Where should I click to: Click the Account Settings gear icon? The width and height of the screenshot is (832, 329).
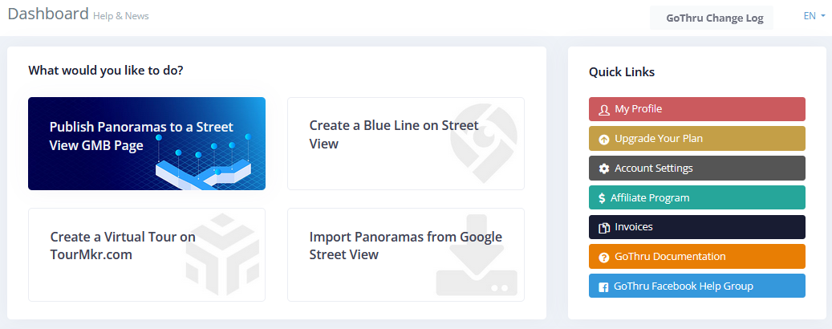[604, 169]
